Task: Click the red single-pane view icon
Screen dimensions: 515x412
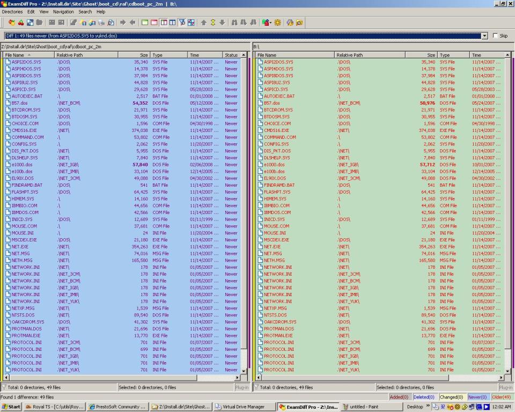Action: (x=154, y=23)
